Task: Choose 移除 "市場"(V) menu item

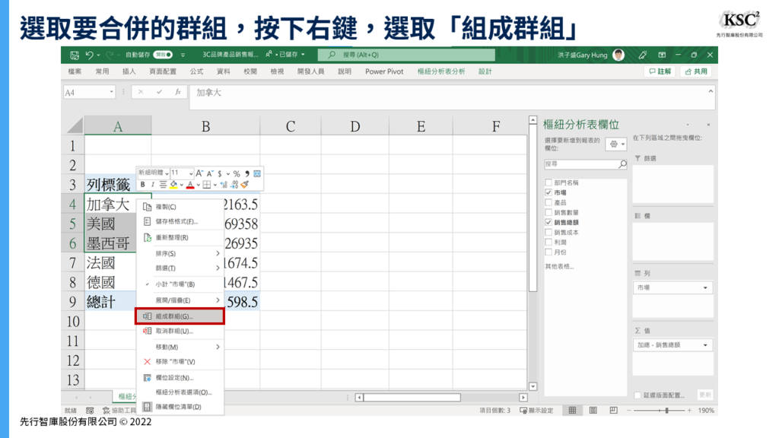Action: tap(180, 361)
